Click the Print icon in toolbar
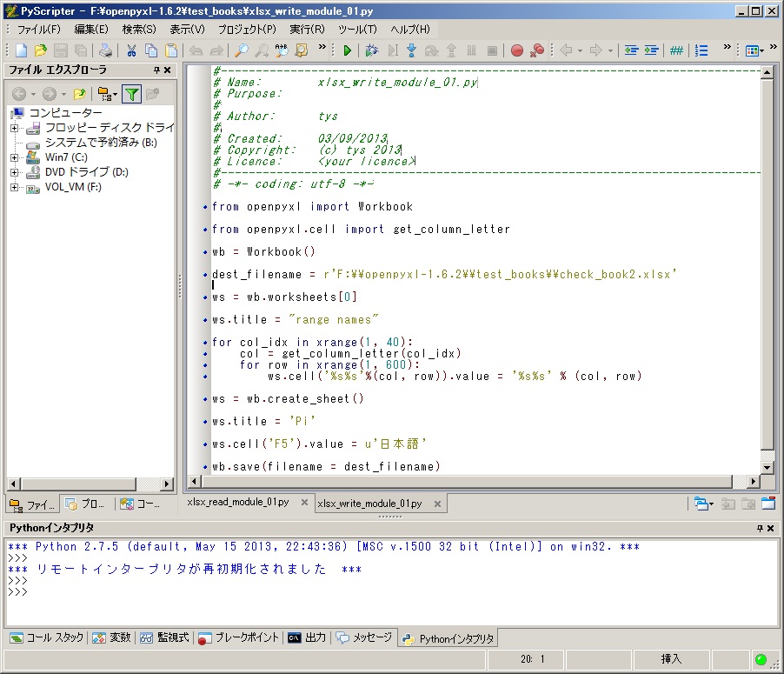Screen dimensions: 784x674 point(105,50)
